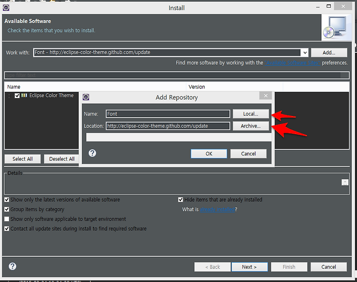Expand the Eclipse Color Theme tree node
Viewport: 357px width, 282px height.
click(9, 96)
